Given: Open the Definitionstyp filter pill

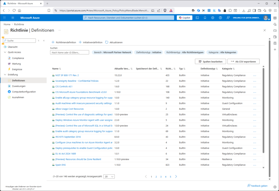Looking at the screenshot, I should [149, 52].
